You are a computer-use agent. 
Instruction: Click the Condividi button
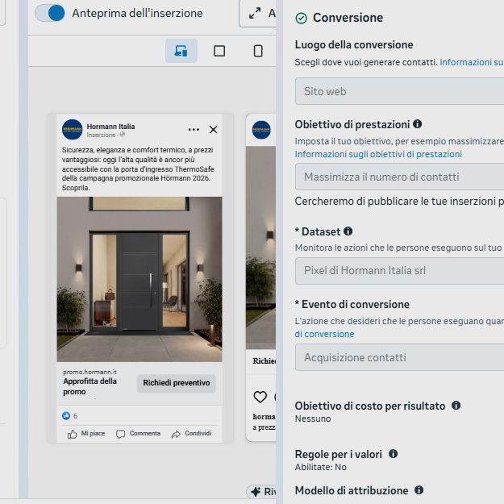click(192, 434)
